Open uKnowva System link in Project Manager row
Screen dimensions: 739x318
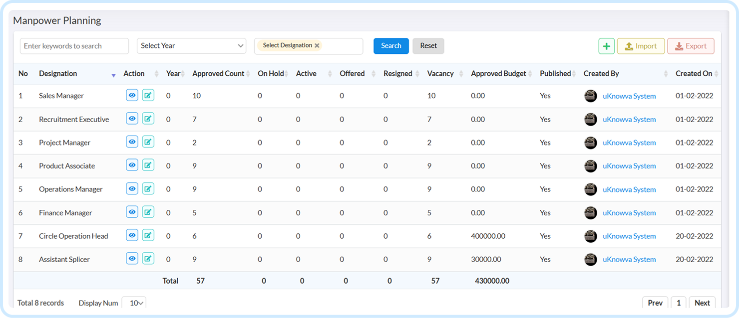click(629, 143)
